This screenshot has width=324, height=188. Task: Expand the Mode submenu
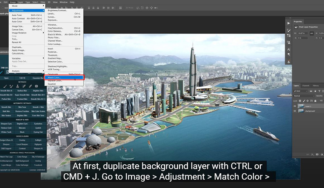pos(15,6)
